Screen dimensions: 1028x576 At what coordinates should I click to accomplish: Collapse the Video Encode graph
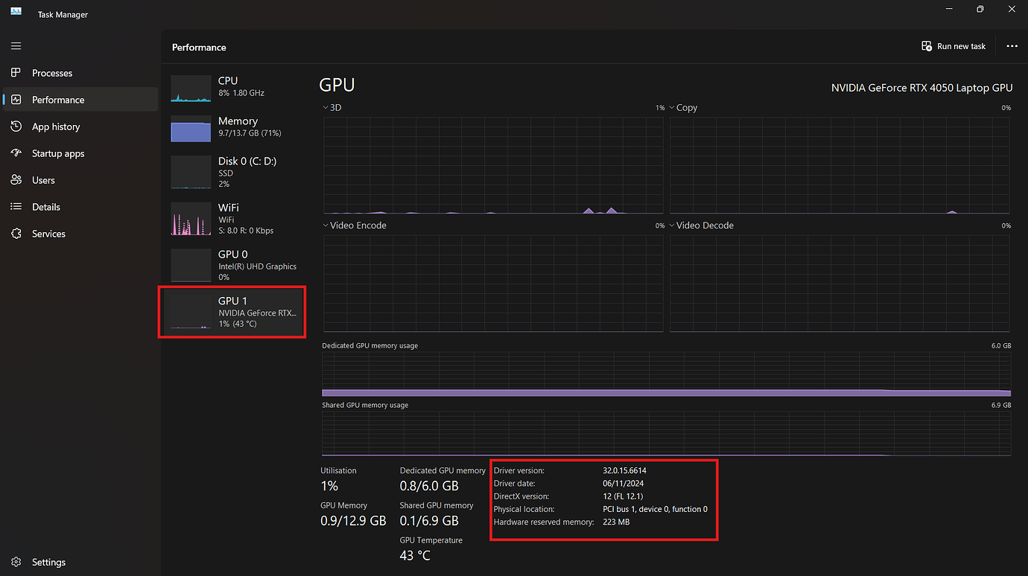click(325, 225)
